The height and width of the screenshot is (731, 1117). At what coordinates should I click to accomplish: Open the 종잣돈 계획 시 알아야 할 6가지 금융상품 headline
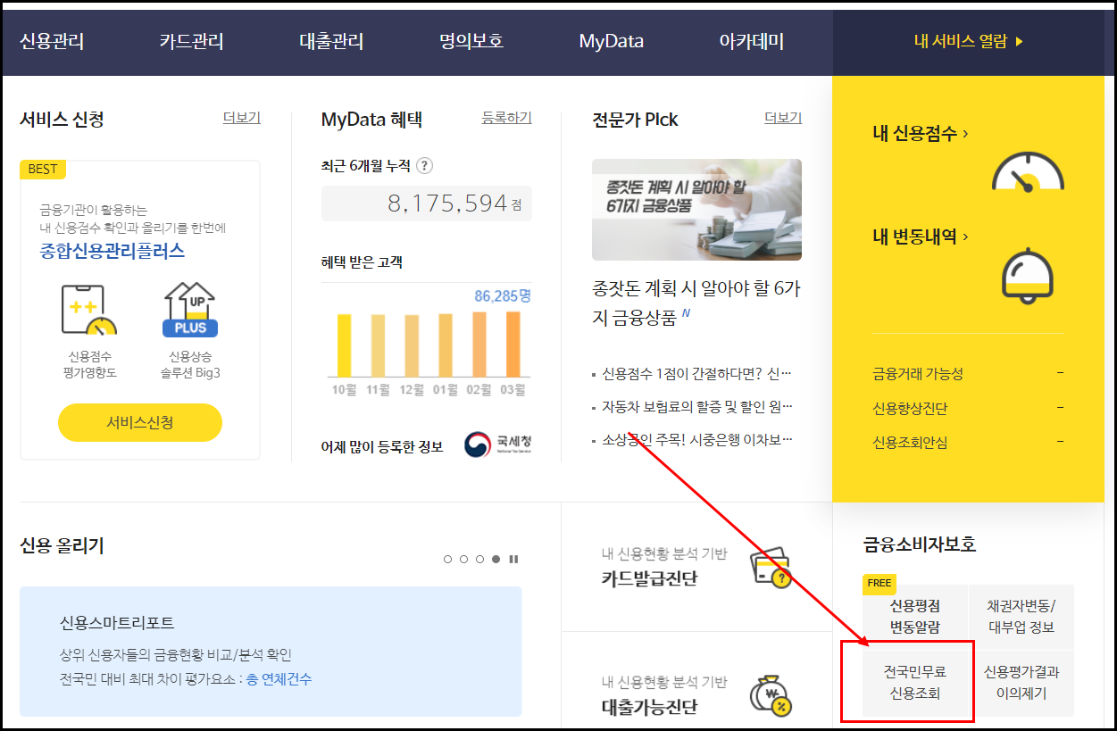pyautogui.click(x=696, y=303)
